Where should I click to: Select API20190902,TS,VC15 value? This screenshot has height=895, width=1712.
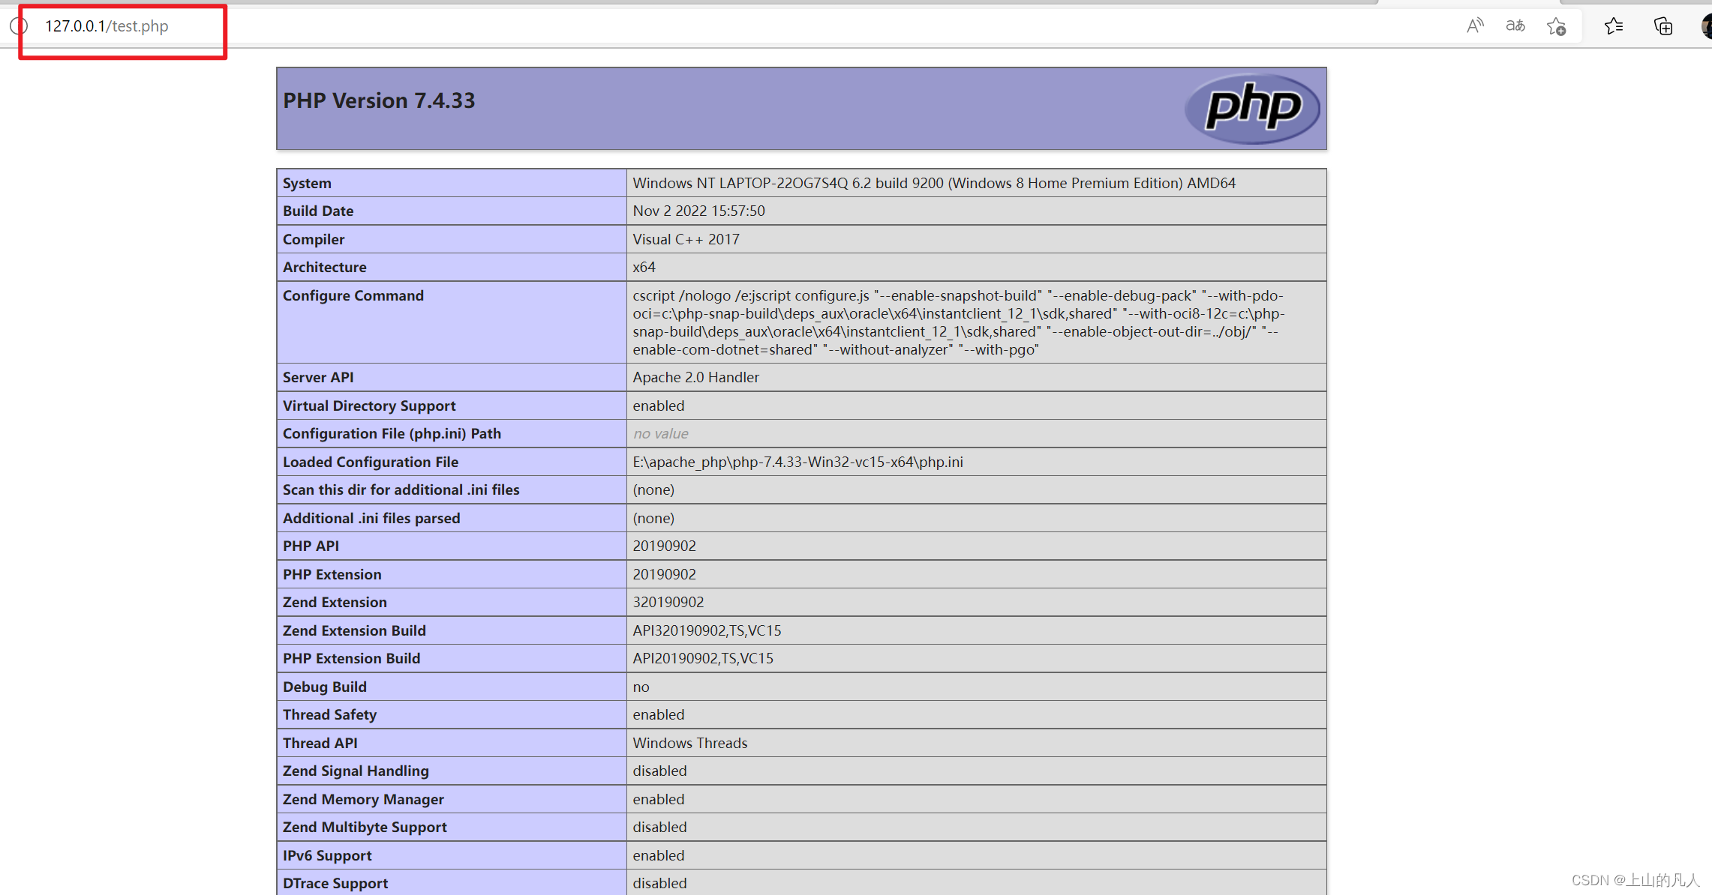(703, 658)
